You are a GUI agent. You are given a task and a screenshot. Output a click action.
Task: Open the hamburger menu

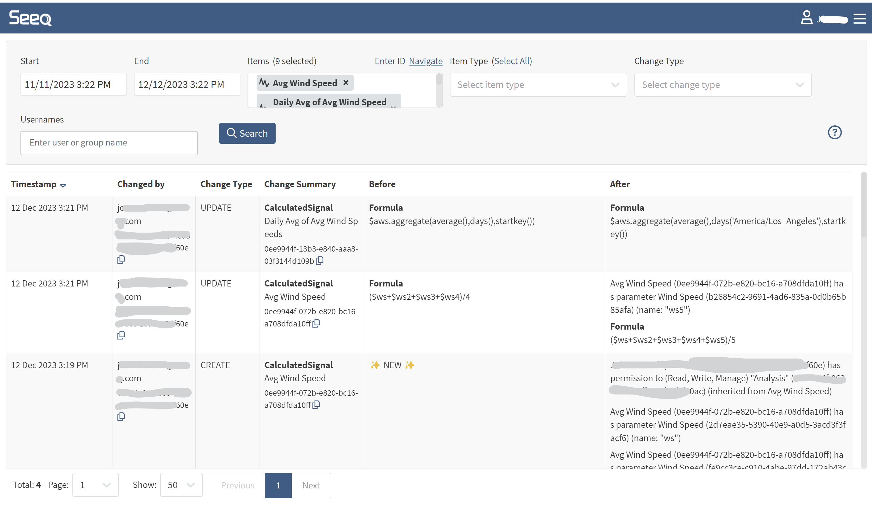pos(860,18)
